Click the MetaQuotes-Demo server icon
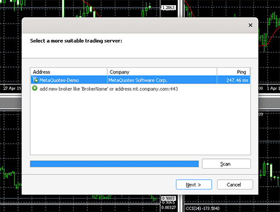280x212 pixels. click(35, 80)
